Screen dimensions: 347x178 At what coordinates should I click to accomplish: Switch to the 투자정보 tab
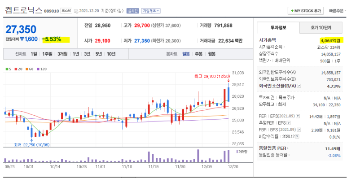coord(278,28)
